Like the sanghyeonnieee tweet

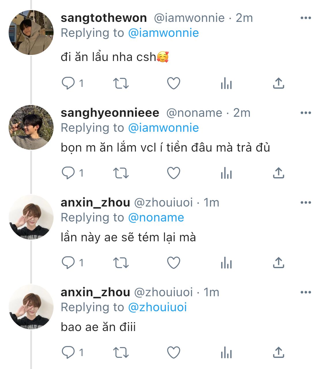[173, 173]
